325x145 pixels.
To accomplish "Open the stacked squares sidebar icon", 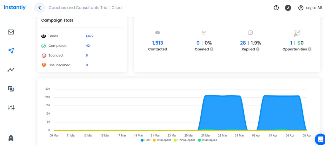I will [x=11, y=89].
